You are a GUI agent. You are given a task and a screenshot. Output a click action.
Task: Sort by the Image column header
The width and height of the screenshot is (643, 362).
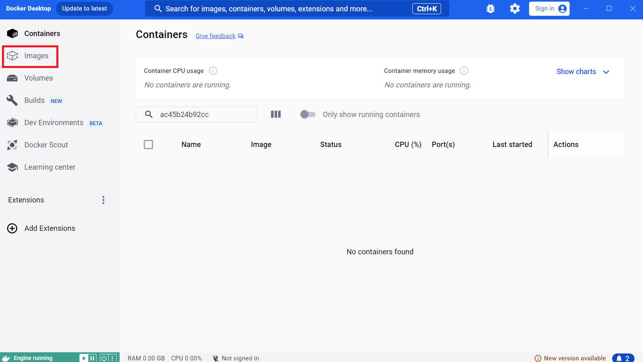[x=261, y=145]
